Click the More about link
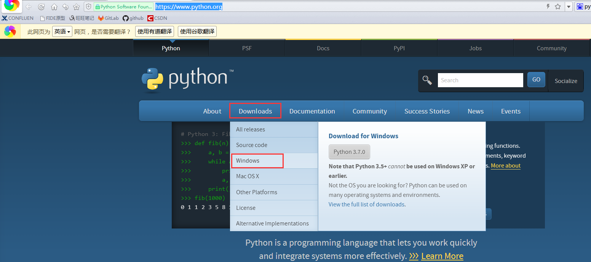Image resolution: width=591 pixels, height=262 pixels. pyautogui.click(x=506, y=166)
